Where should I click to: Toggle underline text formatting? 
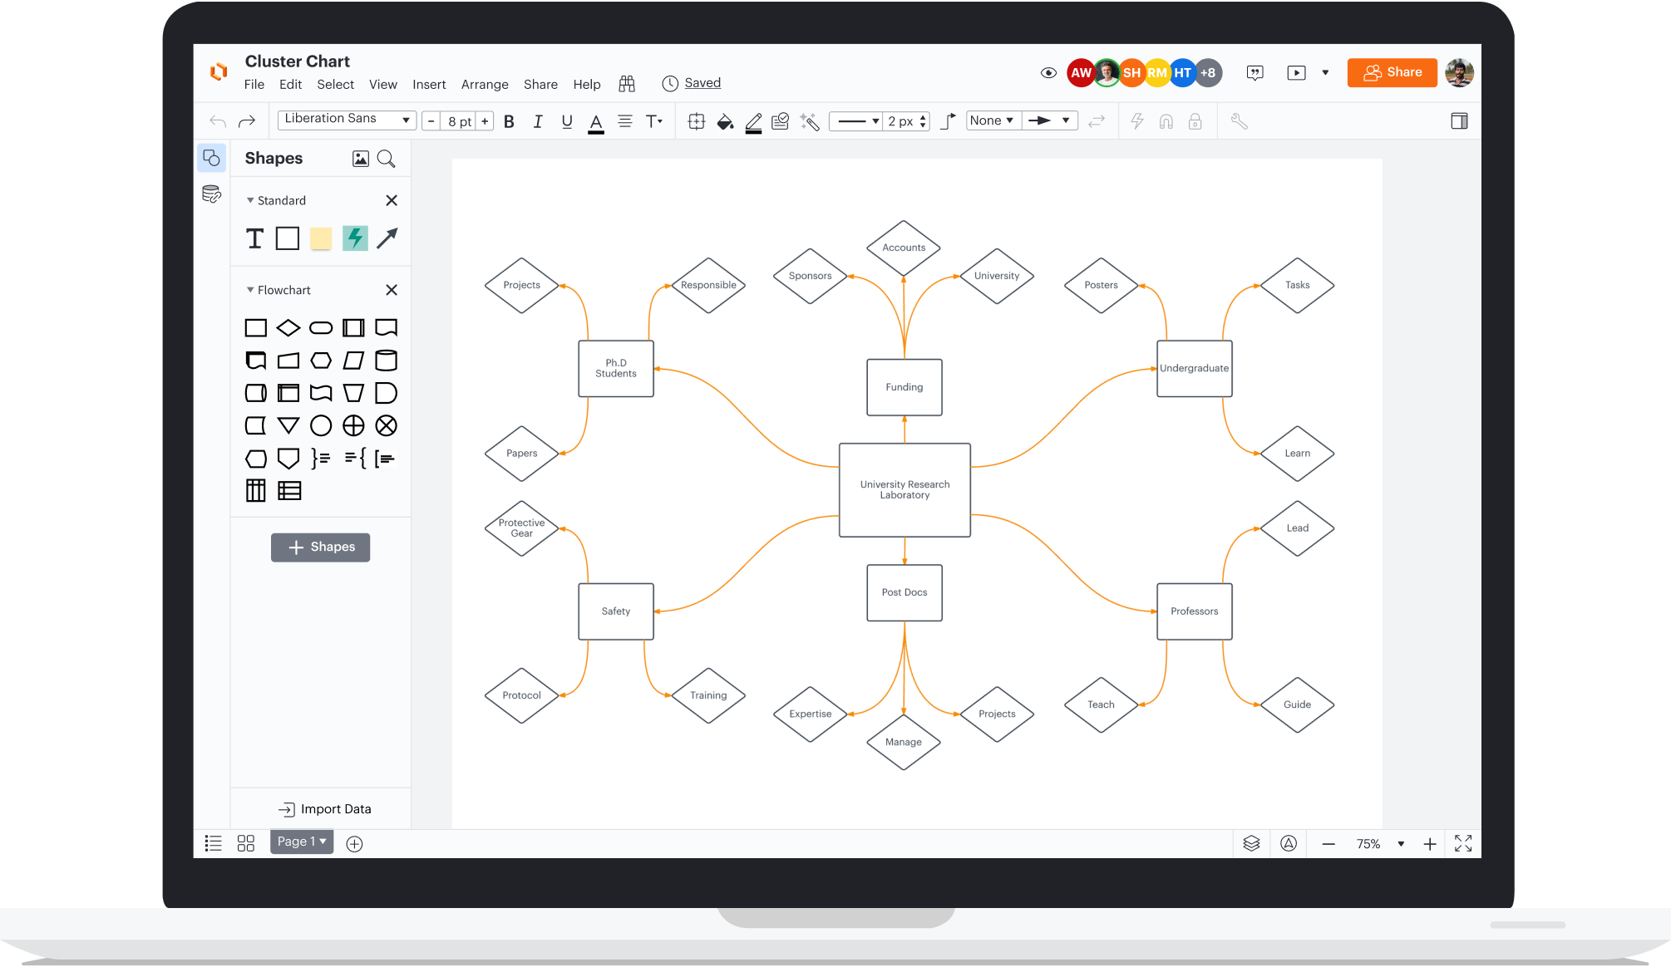click(x=566, y=121)
